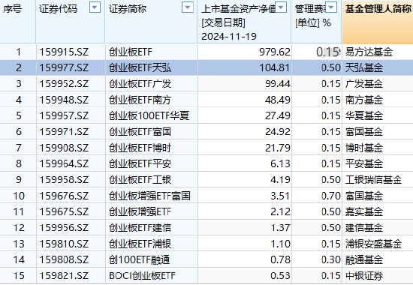413x285 pixels.
Task: Open the 管理费 column filter dropdown
Action: pos(331,7)
